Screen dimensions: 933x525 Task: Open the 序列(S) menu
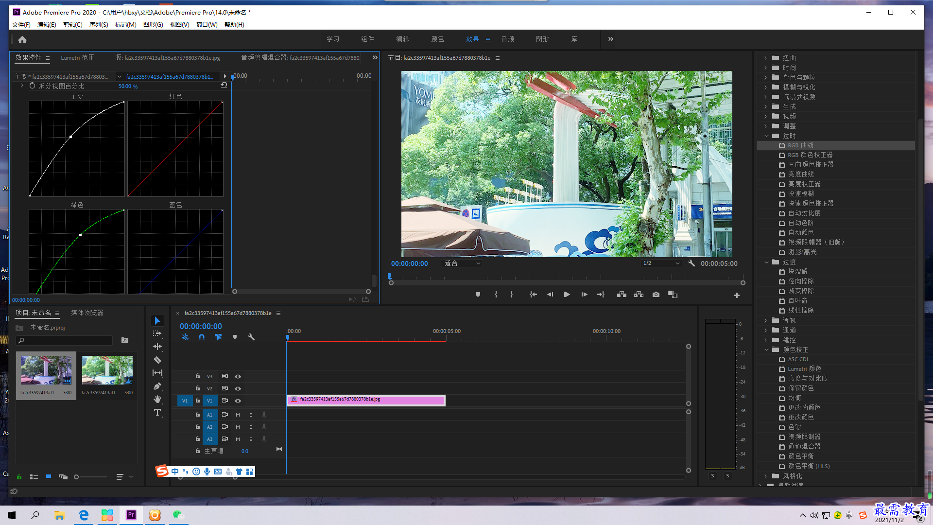point(99,25)
